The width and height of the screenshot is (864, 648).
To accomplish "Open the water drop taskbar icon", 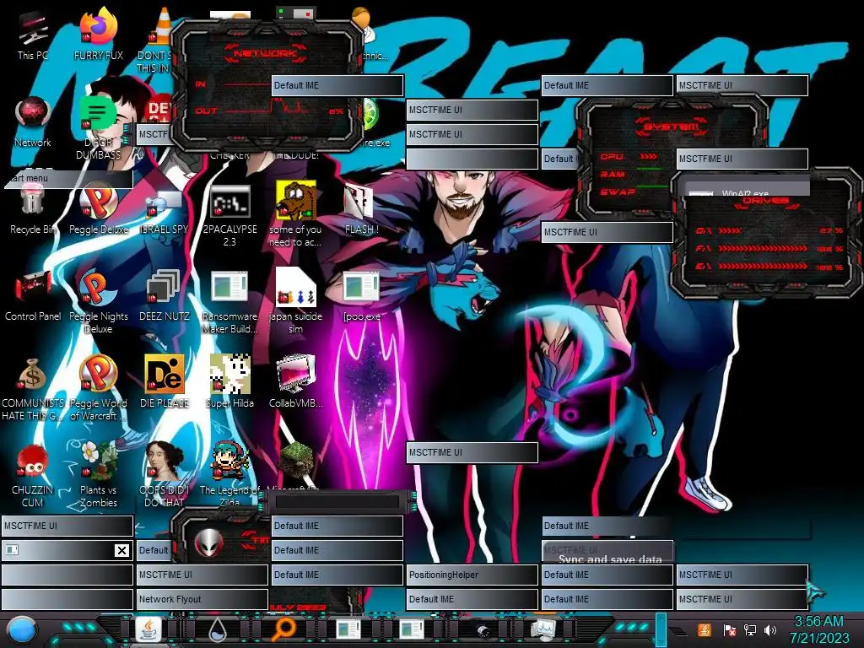I will pyautogui.click(x=217, y=629).
